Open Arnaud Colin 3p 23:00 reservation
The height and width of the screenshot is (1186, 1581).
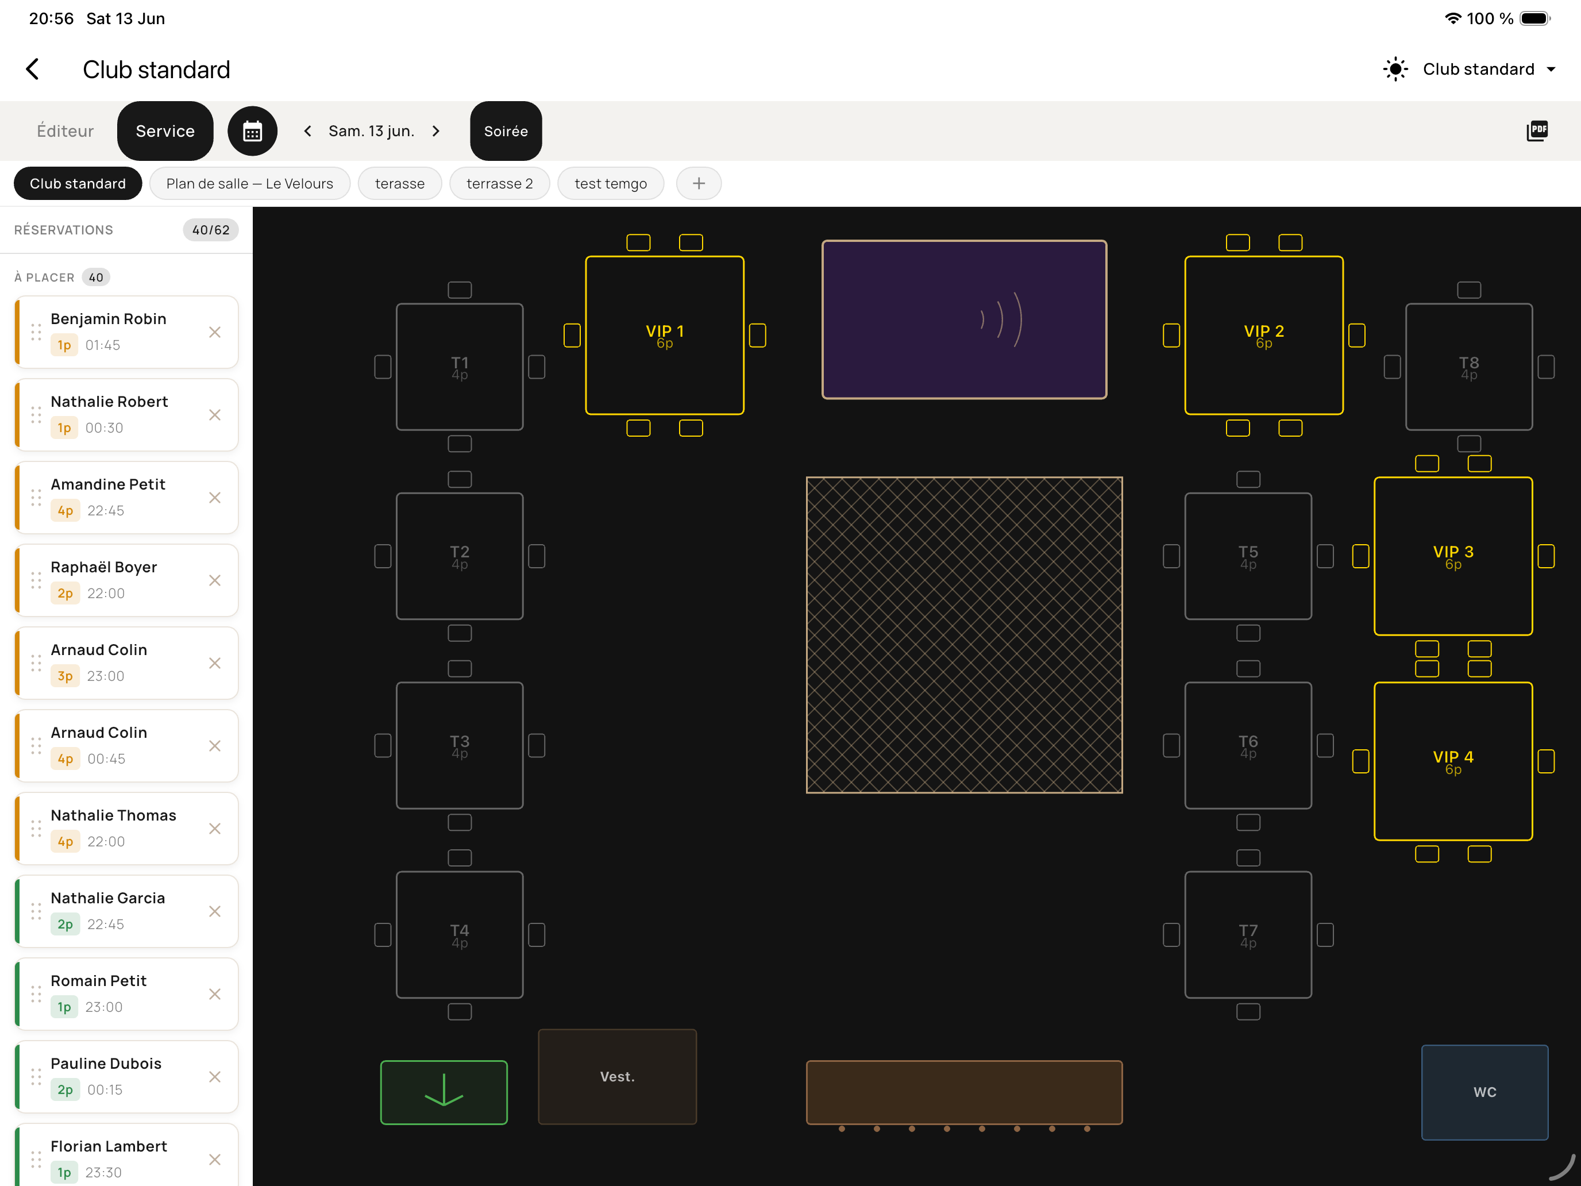[x=126, y=663]
